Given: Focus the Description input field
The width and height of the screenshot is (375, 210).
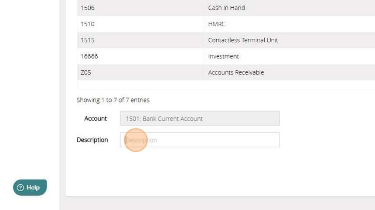Looking at the screenshot, I should 200,140.
